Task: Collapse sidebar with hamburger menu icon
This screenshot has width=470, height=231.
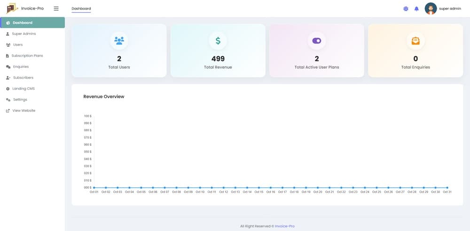Action: click(56, 8)
